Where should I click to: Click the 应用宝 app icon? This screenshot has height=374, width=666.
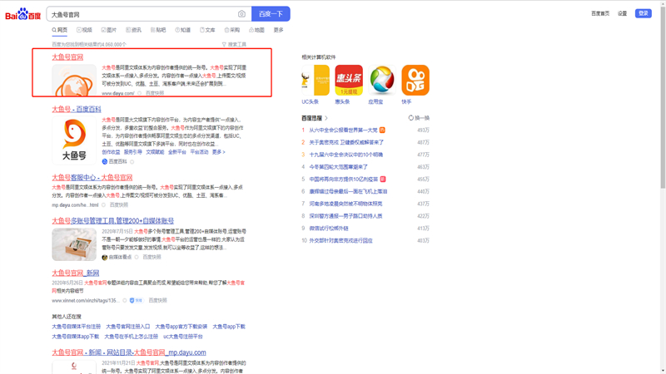pyautogui.click(x=381, y=81)
